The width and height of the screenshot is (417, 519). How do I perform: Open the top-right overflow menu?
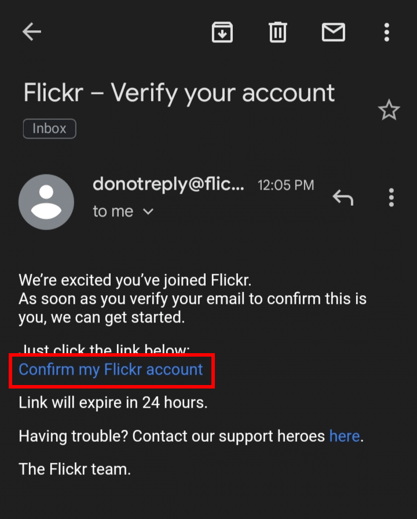[x=386, y=32]
